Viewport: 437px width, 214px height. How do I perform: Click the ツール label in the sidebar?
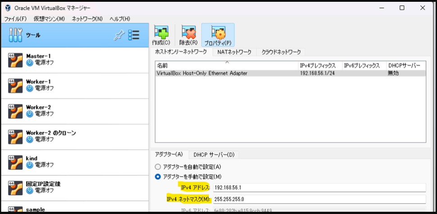33,35
